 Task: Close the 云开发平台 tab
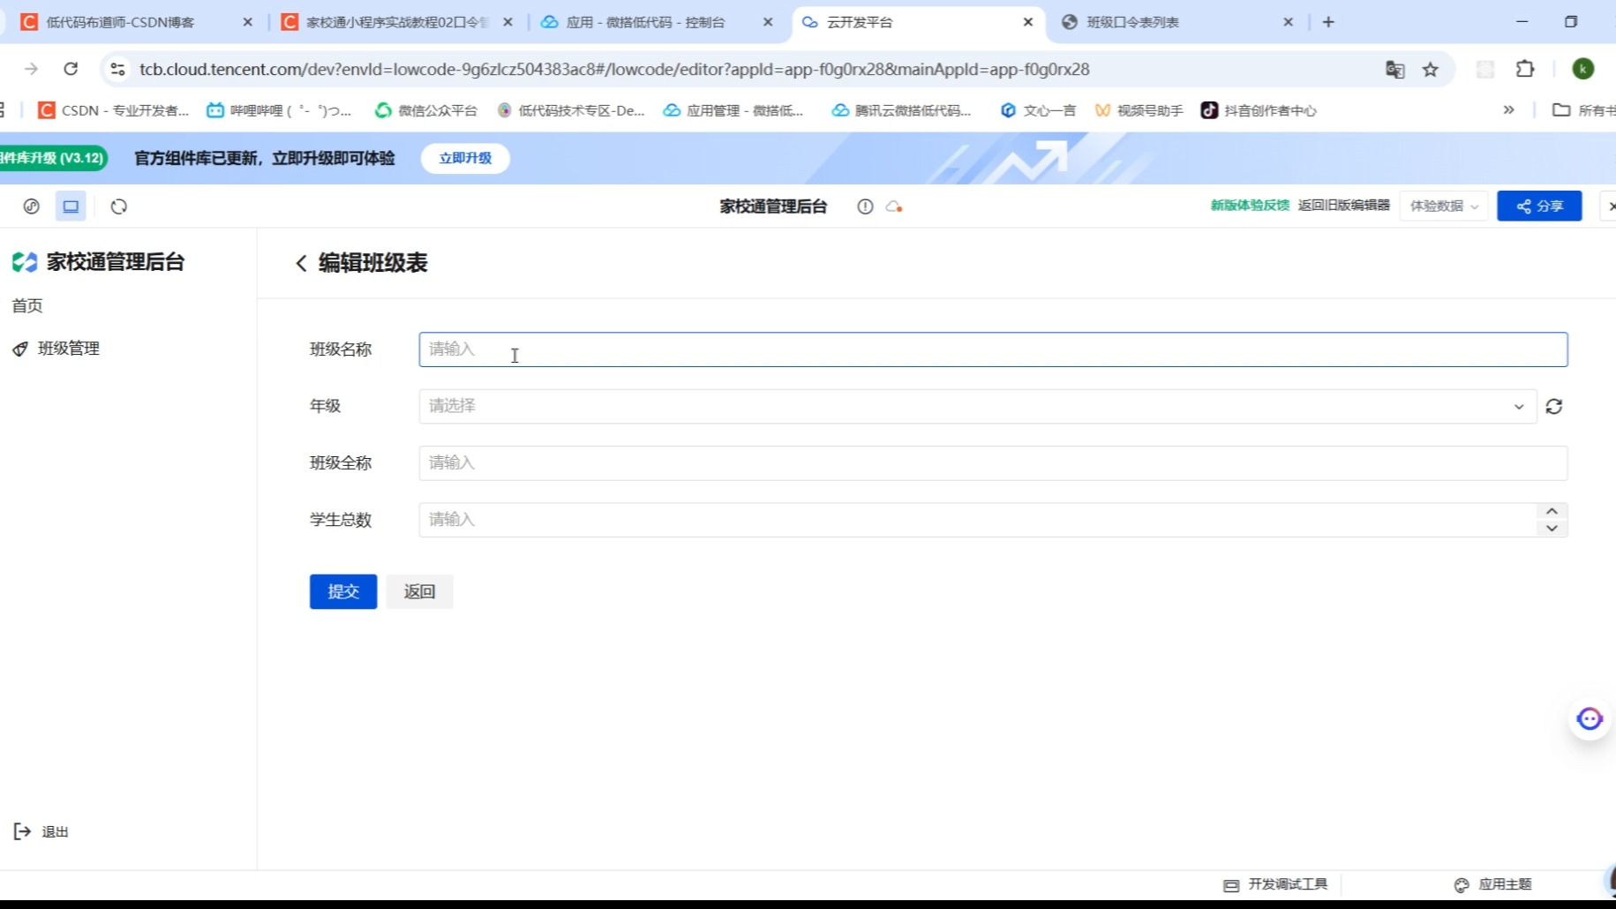(x=1028, y=22)
